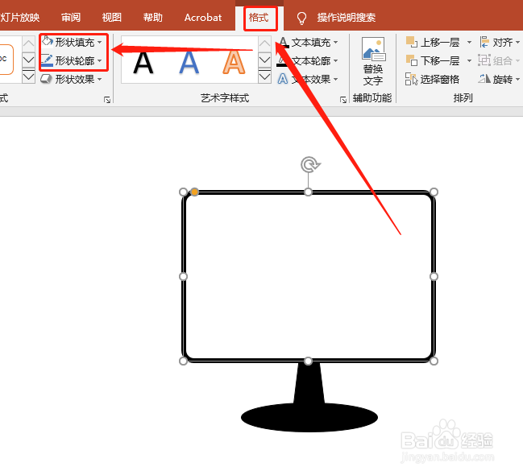Click the 形状填充 label

point(75,43)
